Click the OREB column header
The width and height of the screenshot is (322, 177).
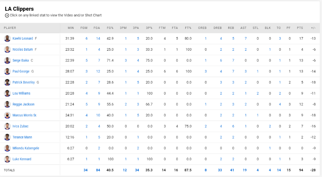pyautogui.click(x=202, y=28)
